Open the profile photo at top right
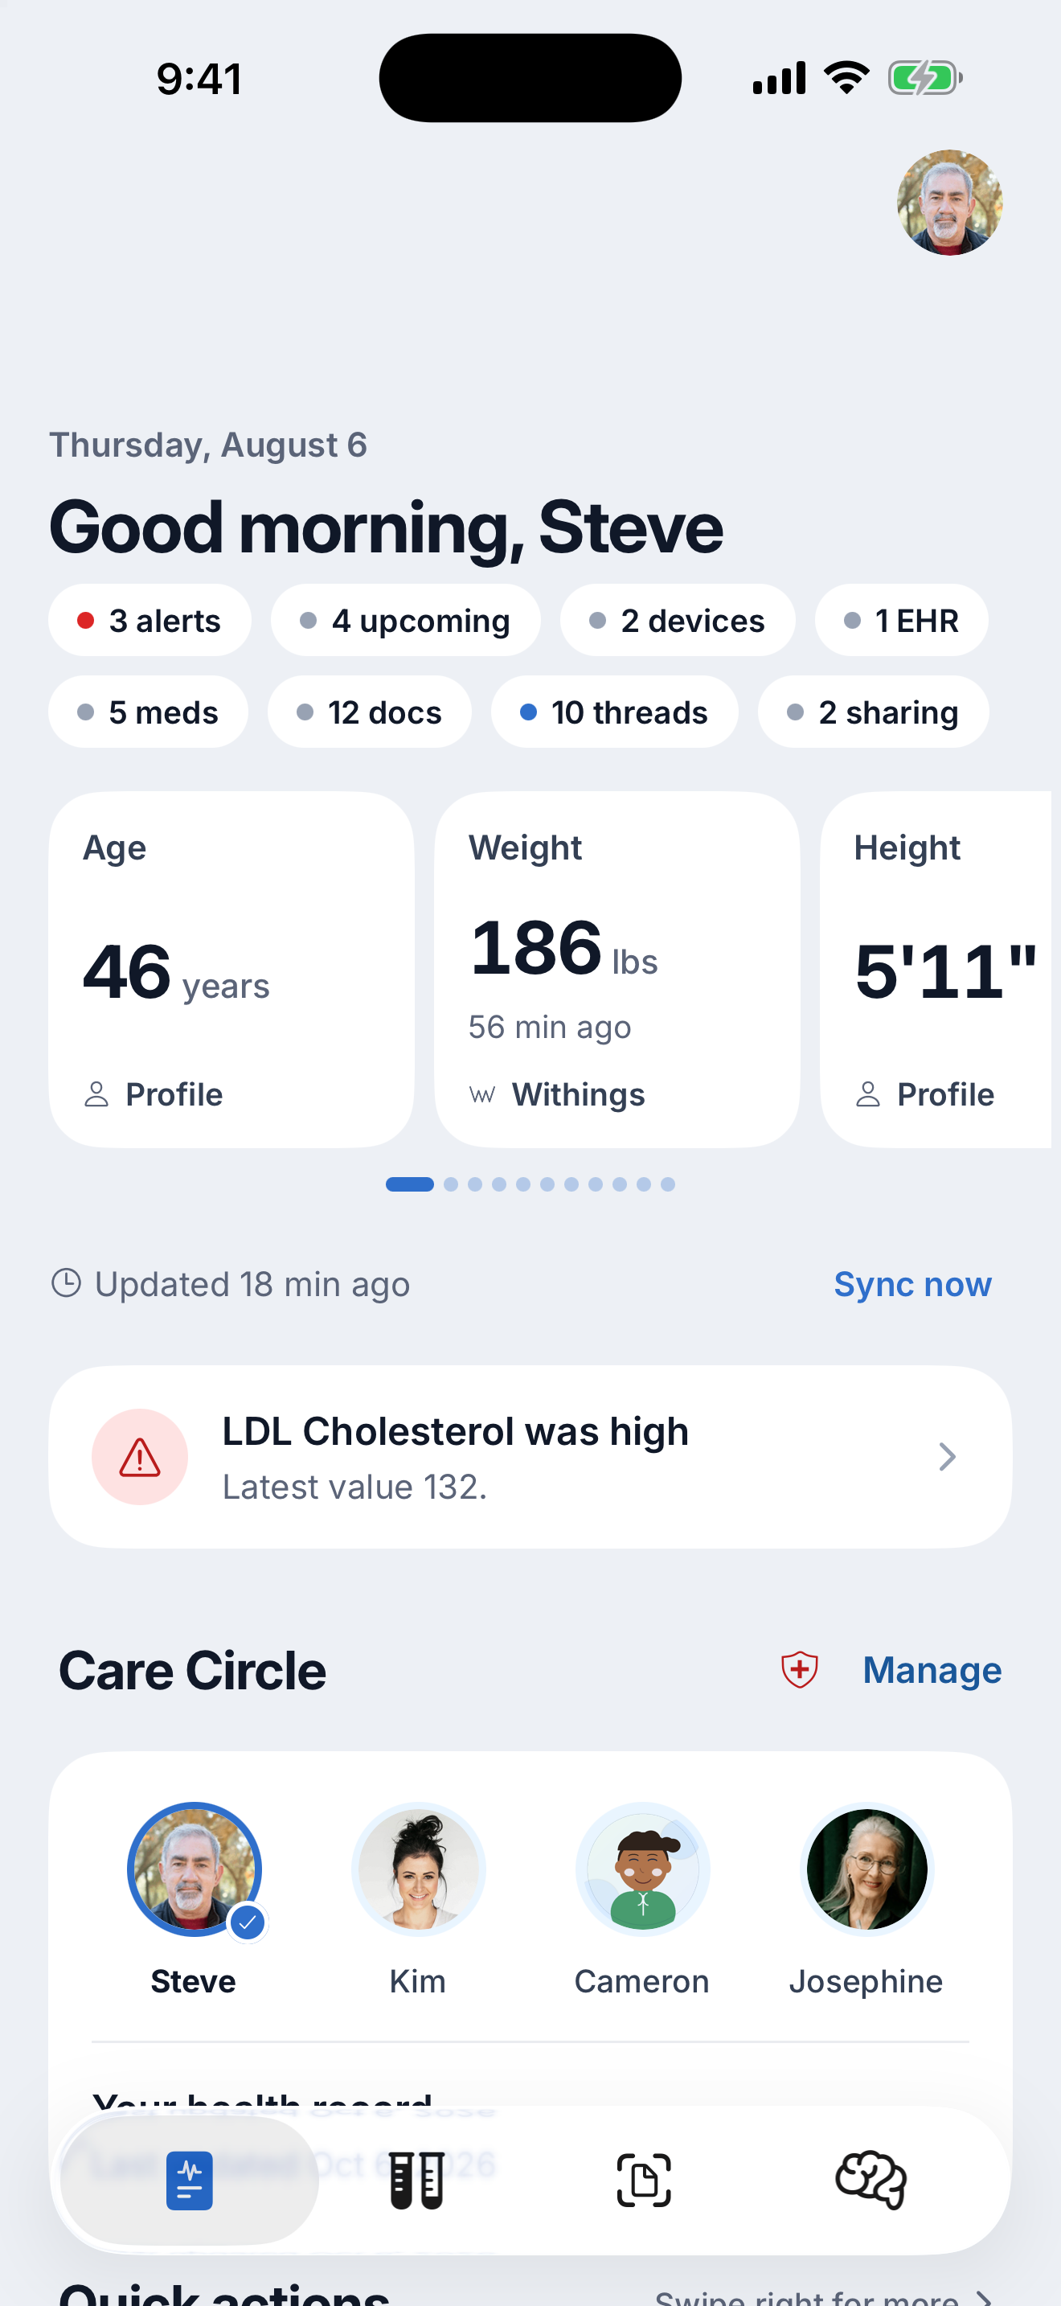 [x=949, y=203]
